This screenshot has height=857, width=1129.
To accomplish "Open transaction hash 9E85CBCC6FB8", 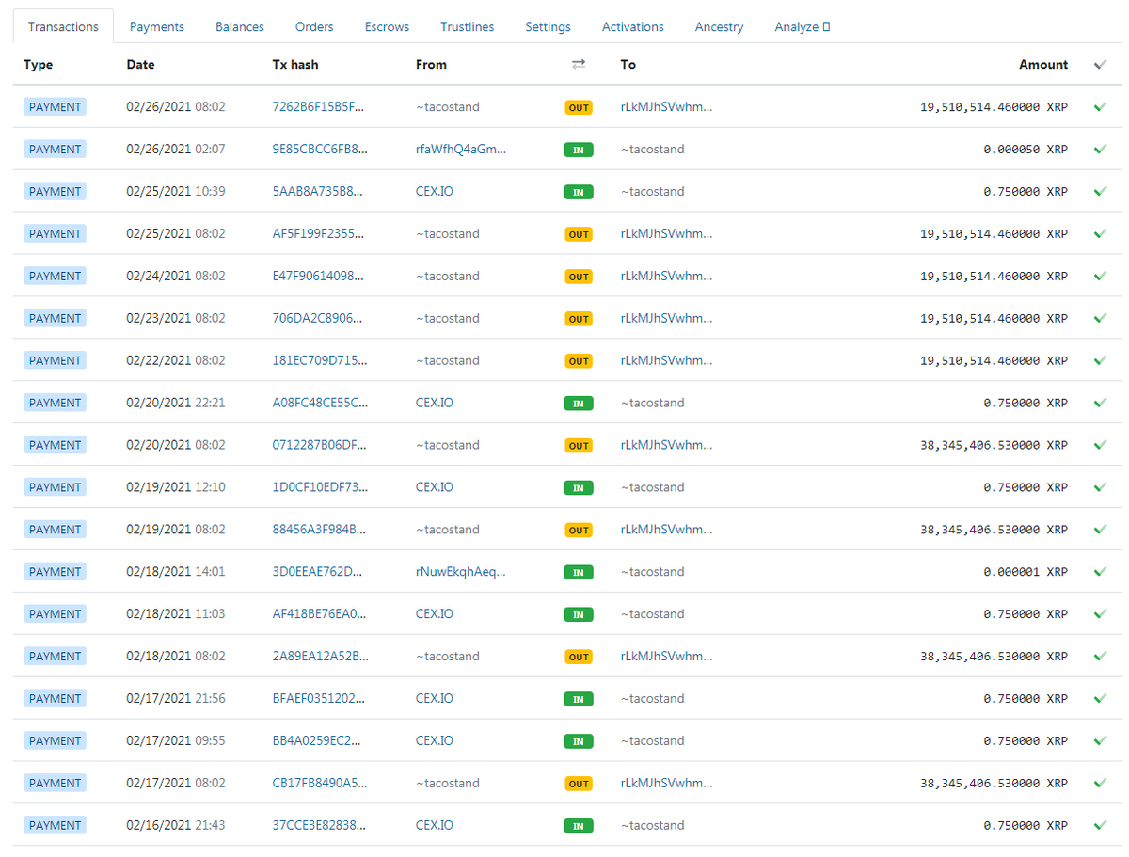I will (x=318, y=150).
